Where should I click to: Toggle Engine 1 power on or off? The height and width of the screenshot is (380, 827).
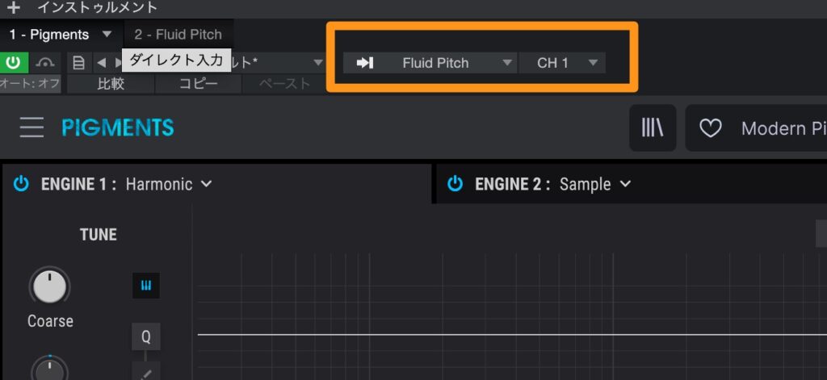point(21,184)
